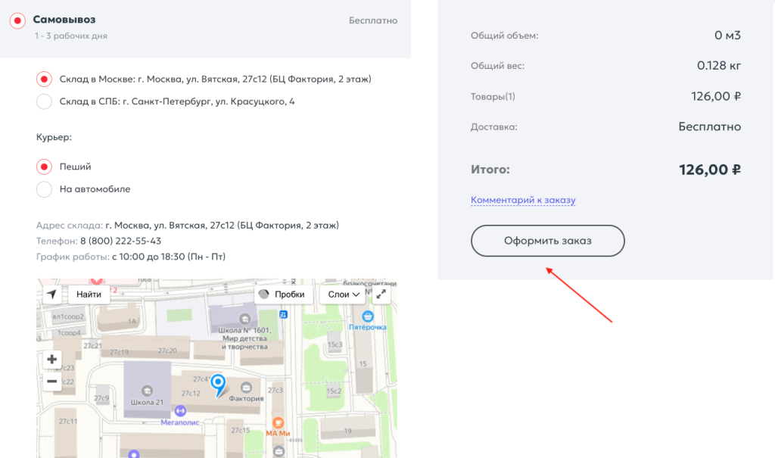Click the blue warehouse location pin
Image resolution: width=775 pixels, height=458 pixels.
[218, 384]
